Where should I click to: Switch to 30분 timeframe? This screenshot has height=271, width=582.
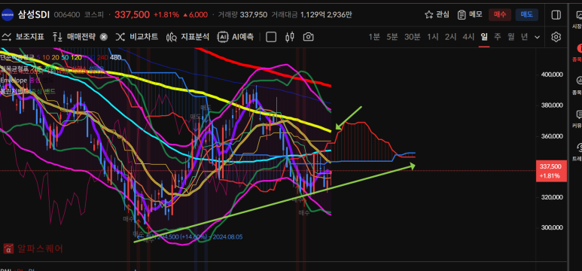413,37
